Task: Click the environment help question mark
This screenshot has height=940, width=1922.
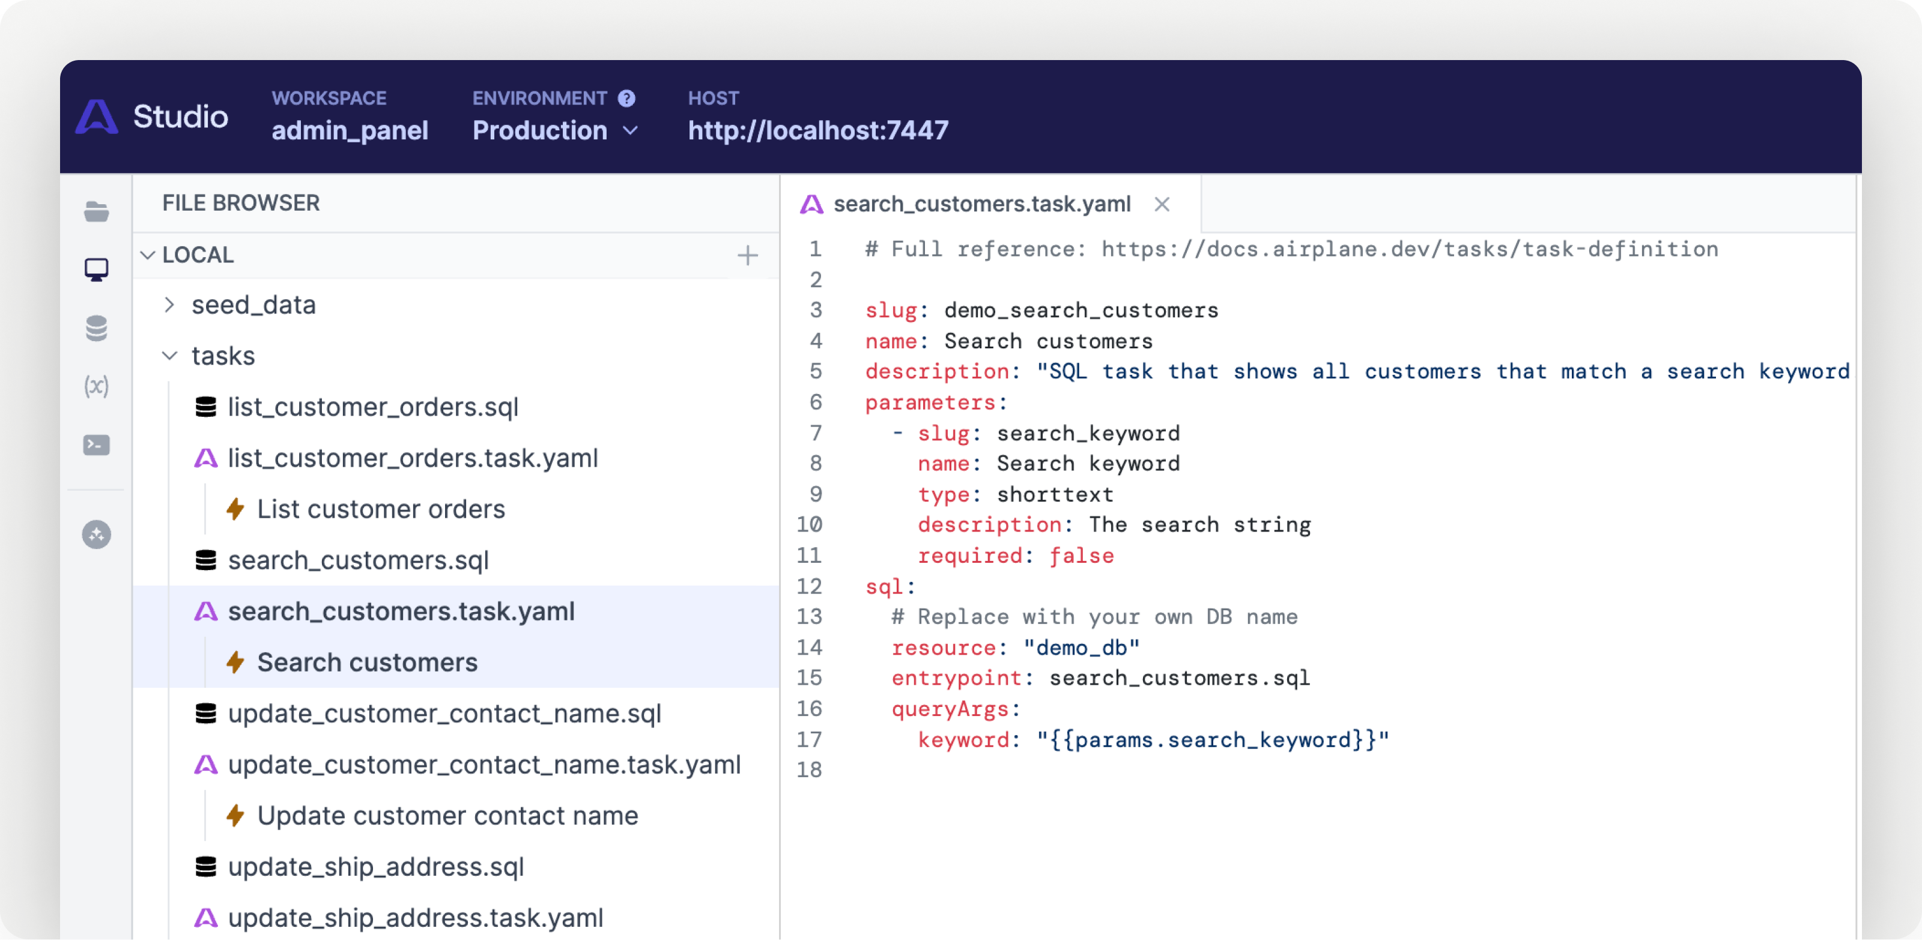Action: tap(626, 98)
